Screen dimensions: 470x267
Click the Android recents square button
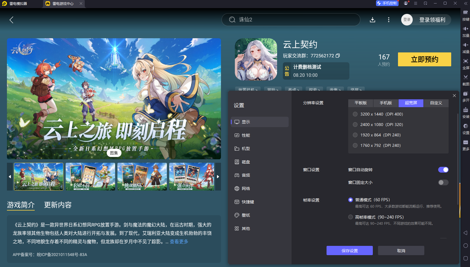tap(465, 258)
